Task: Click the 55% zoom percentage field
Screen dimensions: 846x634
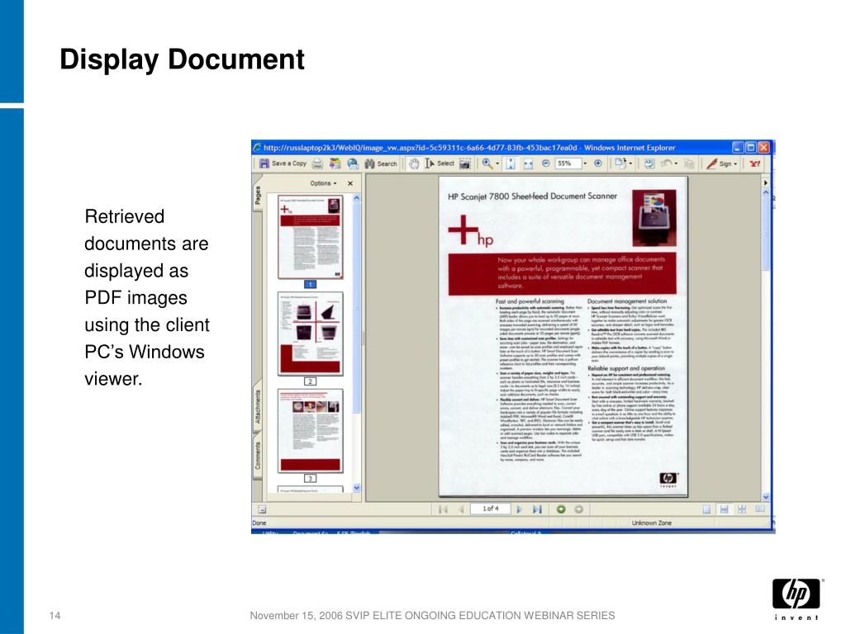Action: [568, 163]
